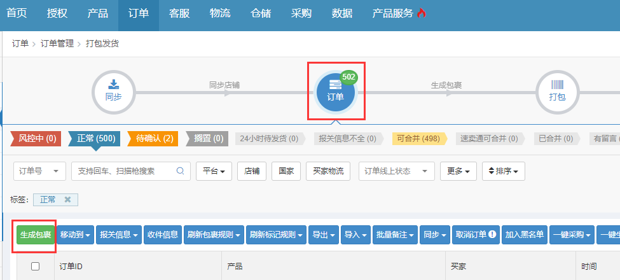620x280 pixels.
Task: Click the 时间 column header
Action: pyautogui.click(x=589, y=267)
